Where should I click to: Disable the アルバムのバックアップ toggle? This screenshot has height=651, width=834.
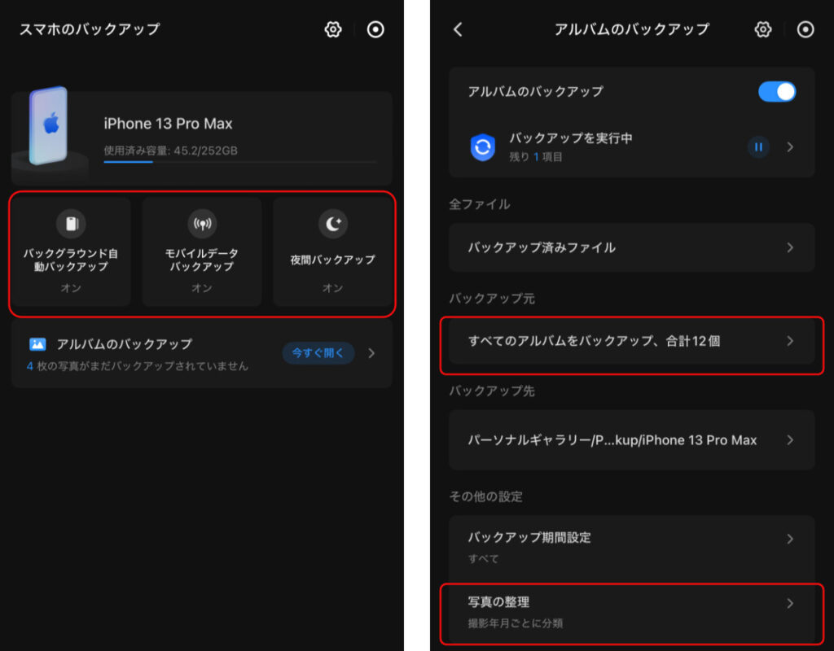[x=777, y=92]
